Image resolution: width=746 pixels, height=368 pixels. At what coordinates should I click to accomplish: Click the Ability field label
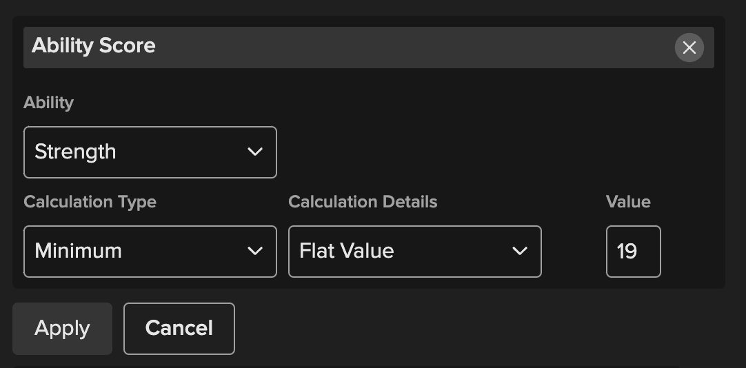click(x=48, y=103)
